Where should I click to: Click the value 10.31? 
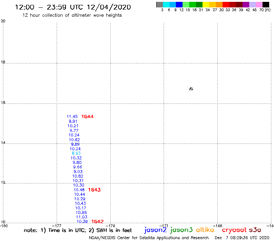(x=78, y=181)
